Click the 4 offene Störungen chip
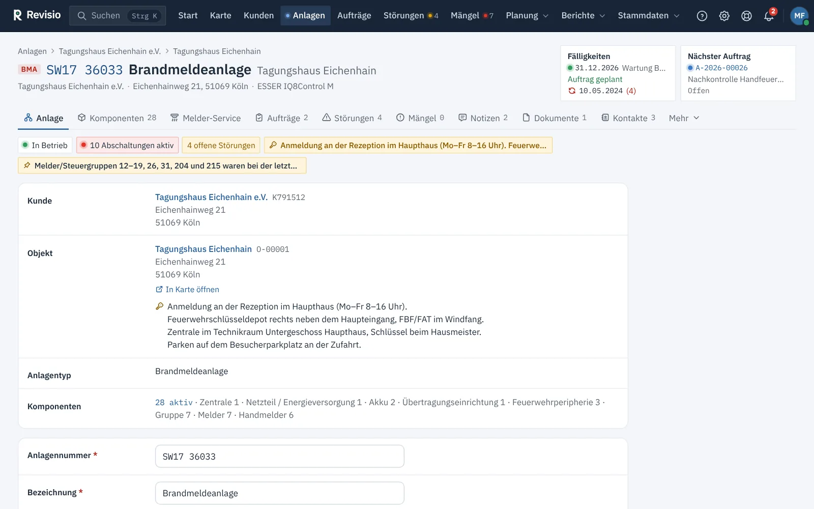The height and width of the screenshot is (509, 814). [x=221, y=145]
